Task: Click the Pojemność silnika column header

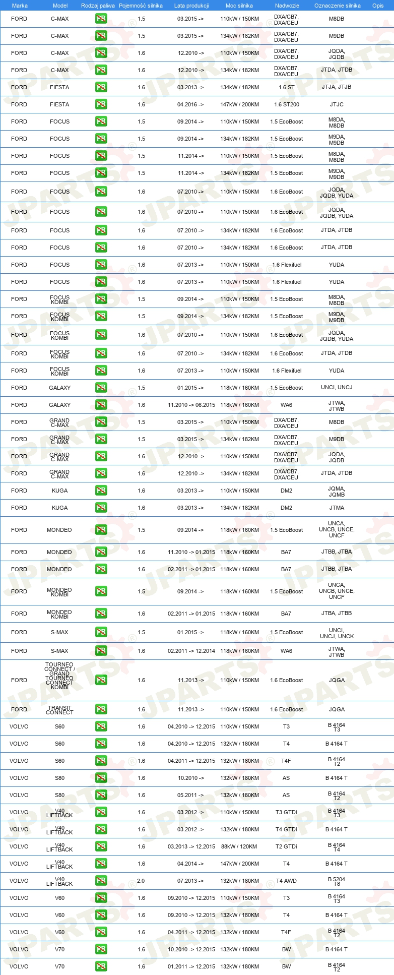Action: tap(141, 6)
